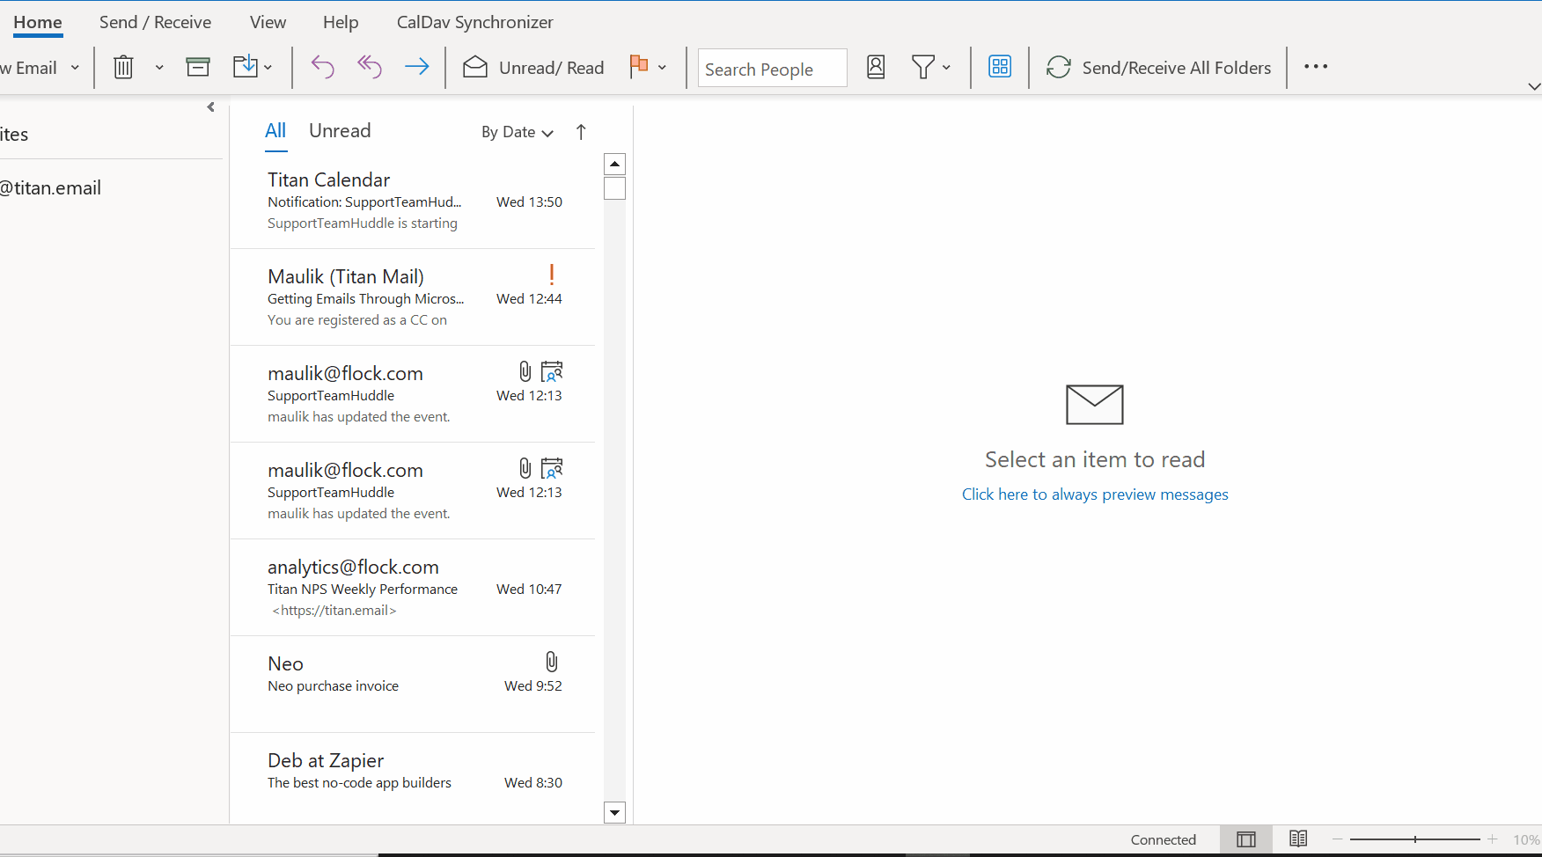
Task: Click the Reply arrow icon
Action: coord(322,67)
